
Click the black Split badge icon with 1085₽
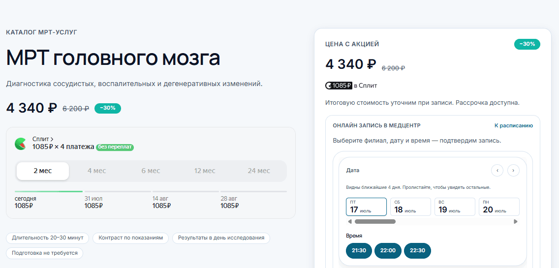coord(339,86)
